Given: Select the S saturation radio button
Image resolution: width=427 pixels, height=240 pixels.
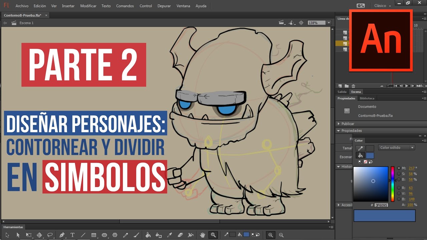Looking at the screenshot, I should pyautogui.click(x=399, y=174).
